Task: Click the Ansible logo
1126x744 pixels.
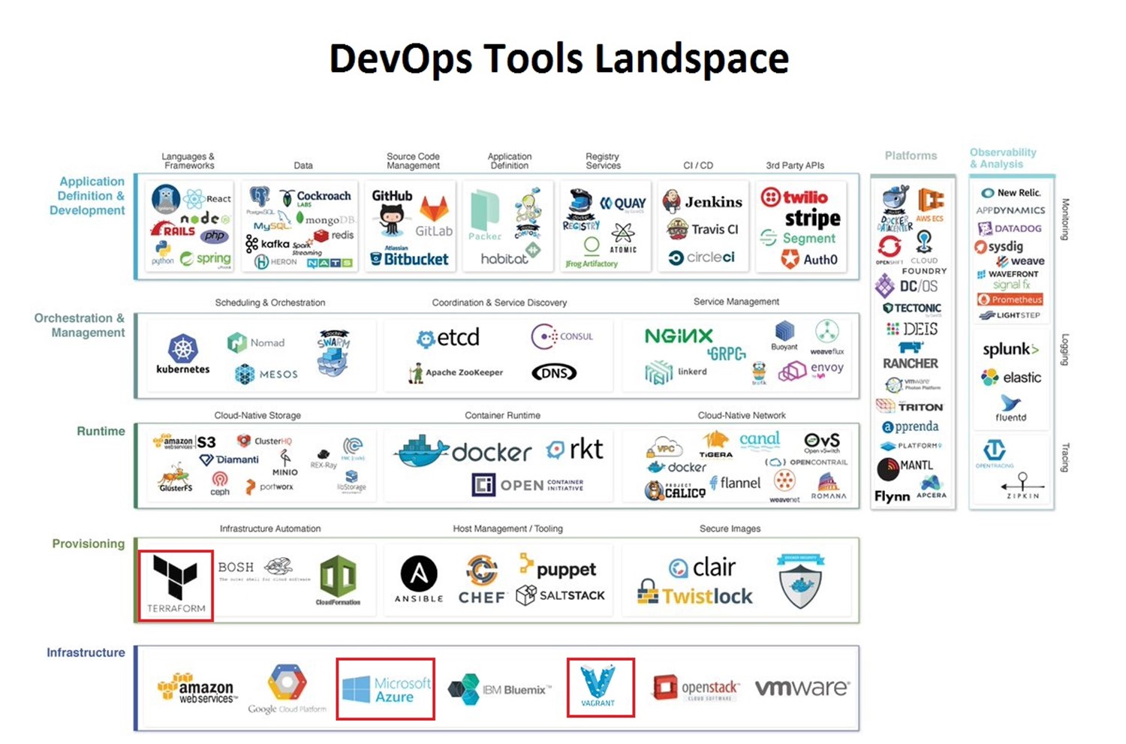Action: pos(419,580)
